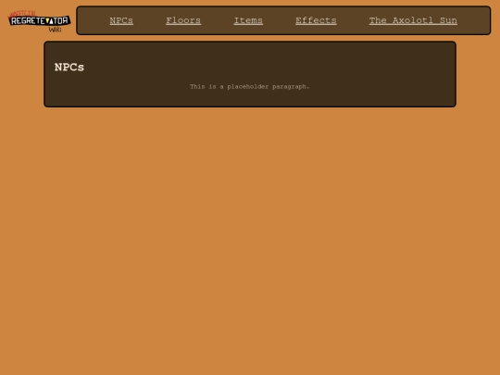500x375 pixels.
Task: Open The Axolotl Sun link
Action: click(413, 20)
